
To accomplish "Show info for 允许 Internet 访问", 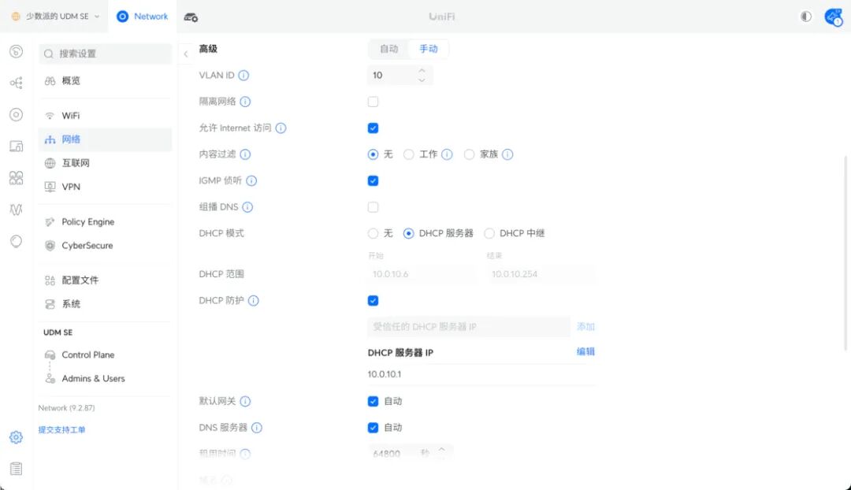I will pos(281,128).
